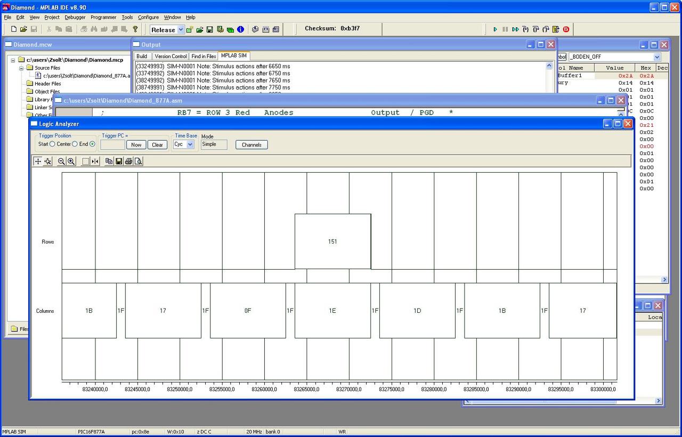Collapse the Source Files folder node
This screenshot has height=437, width=682.
(x=22, y=68)
